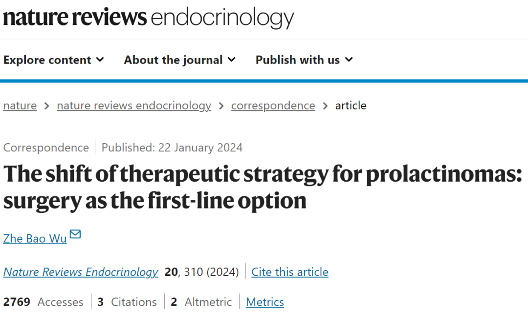Click the 3 Citations count
528x316 pixels.
point(127,302)
